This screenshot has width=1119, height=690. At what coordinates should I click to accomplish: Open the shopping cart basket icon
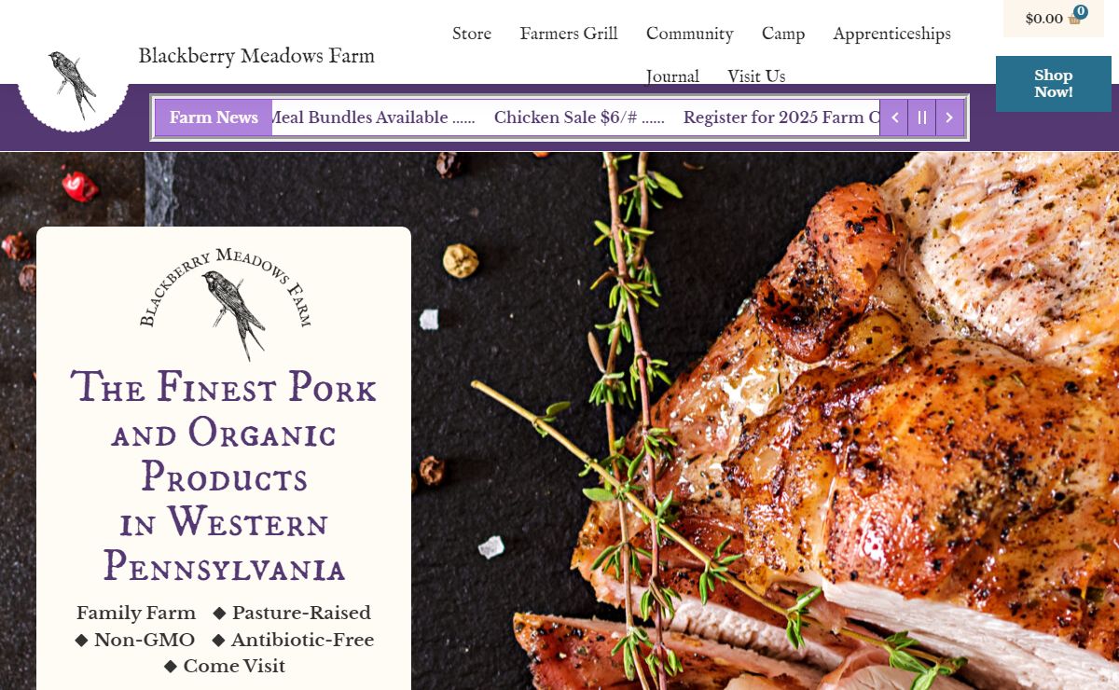[1074, 19]
